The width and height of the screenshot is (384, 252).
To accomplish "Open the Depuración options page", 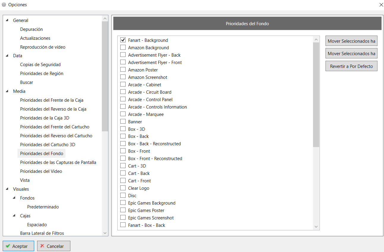I will tap(31, 29).
